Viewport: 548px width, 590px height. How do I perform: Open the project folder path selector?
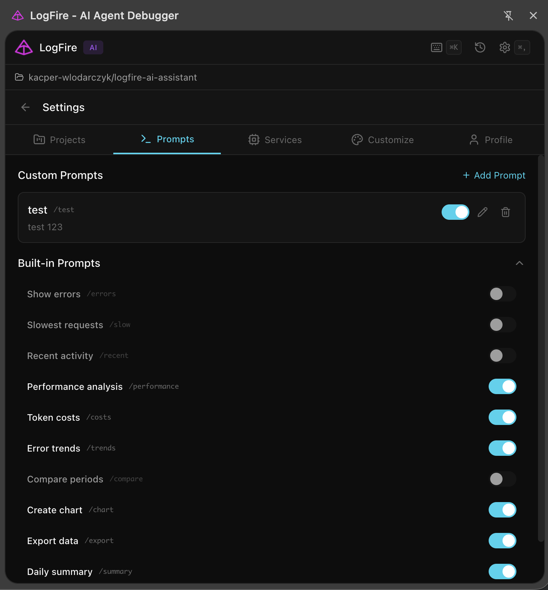[106, 78]
